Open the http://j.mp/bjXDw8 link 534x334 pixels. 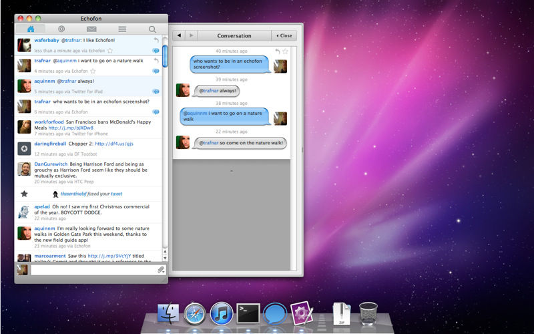71,128
